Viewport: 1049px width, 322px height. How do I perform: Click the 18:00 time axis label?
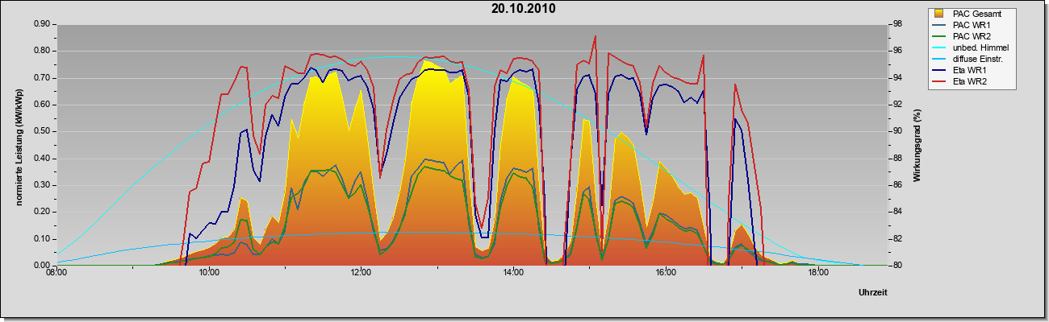819,272
